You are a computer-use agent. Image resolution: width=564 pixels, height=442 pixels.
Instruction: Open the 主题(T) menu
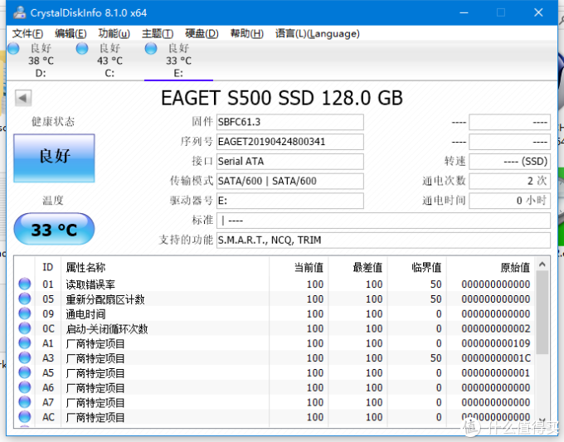[158, 34]
